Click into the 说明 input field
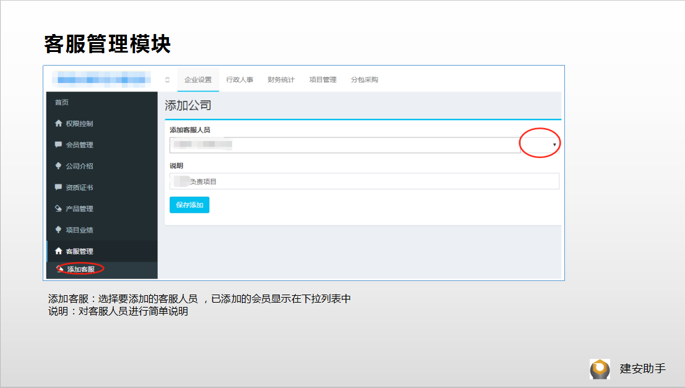The height and width of the screenshot is (388, 685). 364,181
